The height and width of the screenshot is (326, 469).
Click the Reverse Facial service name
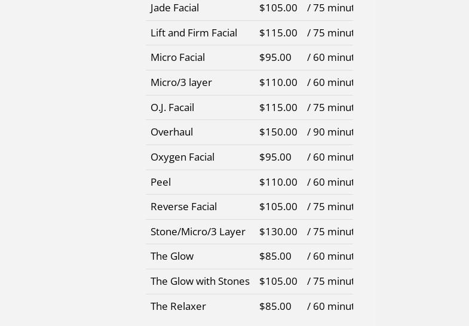click(x=183, y=207)
